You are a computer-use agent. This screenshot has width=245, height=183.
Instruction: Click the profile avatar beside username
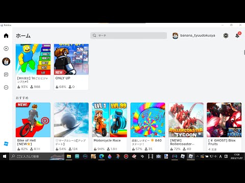(175, 36)
